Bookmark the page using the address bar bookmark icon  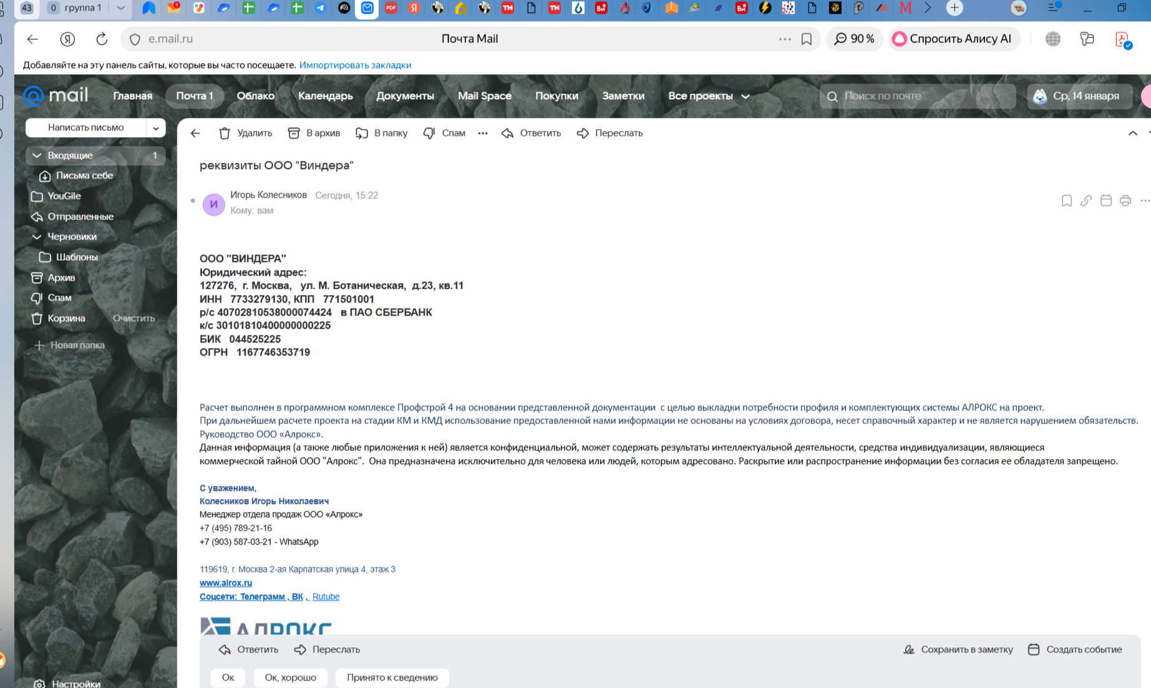pyautogui.click(x=807, y=39)
